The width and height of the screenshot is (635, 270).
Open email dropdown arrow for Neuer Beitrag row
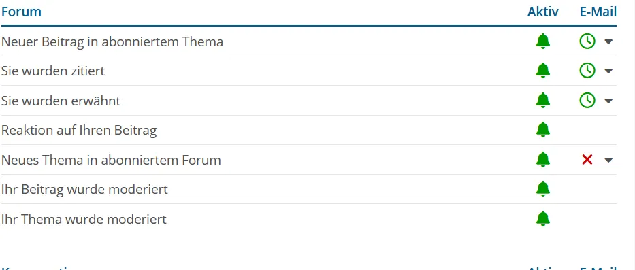[x=608, y=41]
